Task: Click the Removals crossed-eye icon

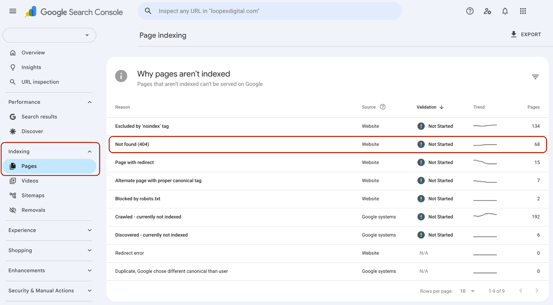Action: 13,210
